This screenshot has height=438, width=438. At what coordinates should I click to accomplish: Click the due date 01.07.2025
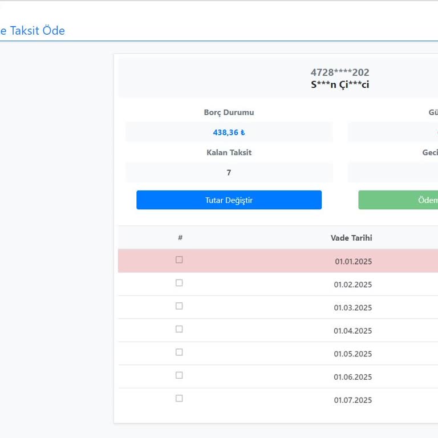353,400
